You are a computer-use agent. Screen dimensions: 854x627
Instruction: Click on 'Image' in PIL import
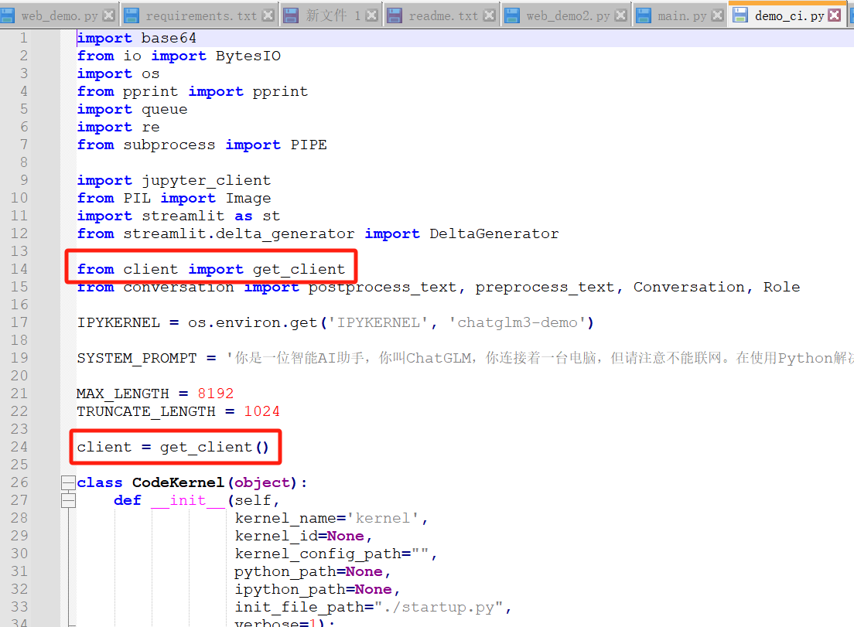coord(248,198)
